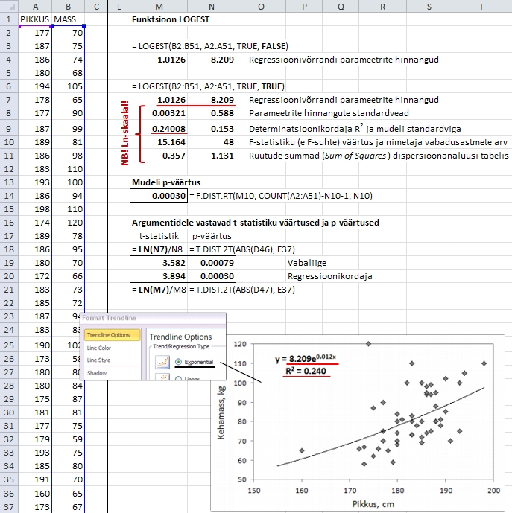Select column B header
This screenshot has width=512, height=513.
pos(68,7)
